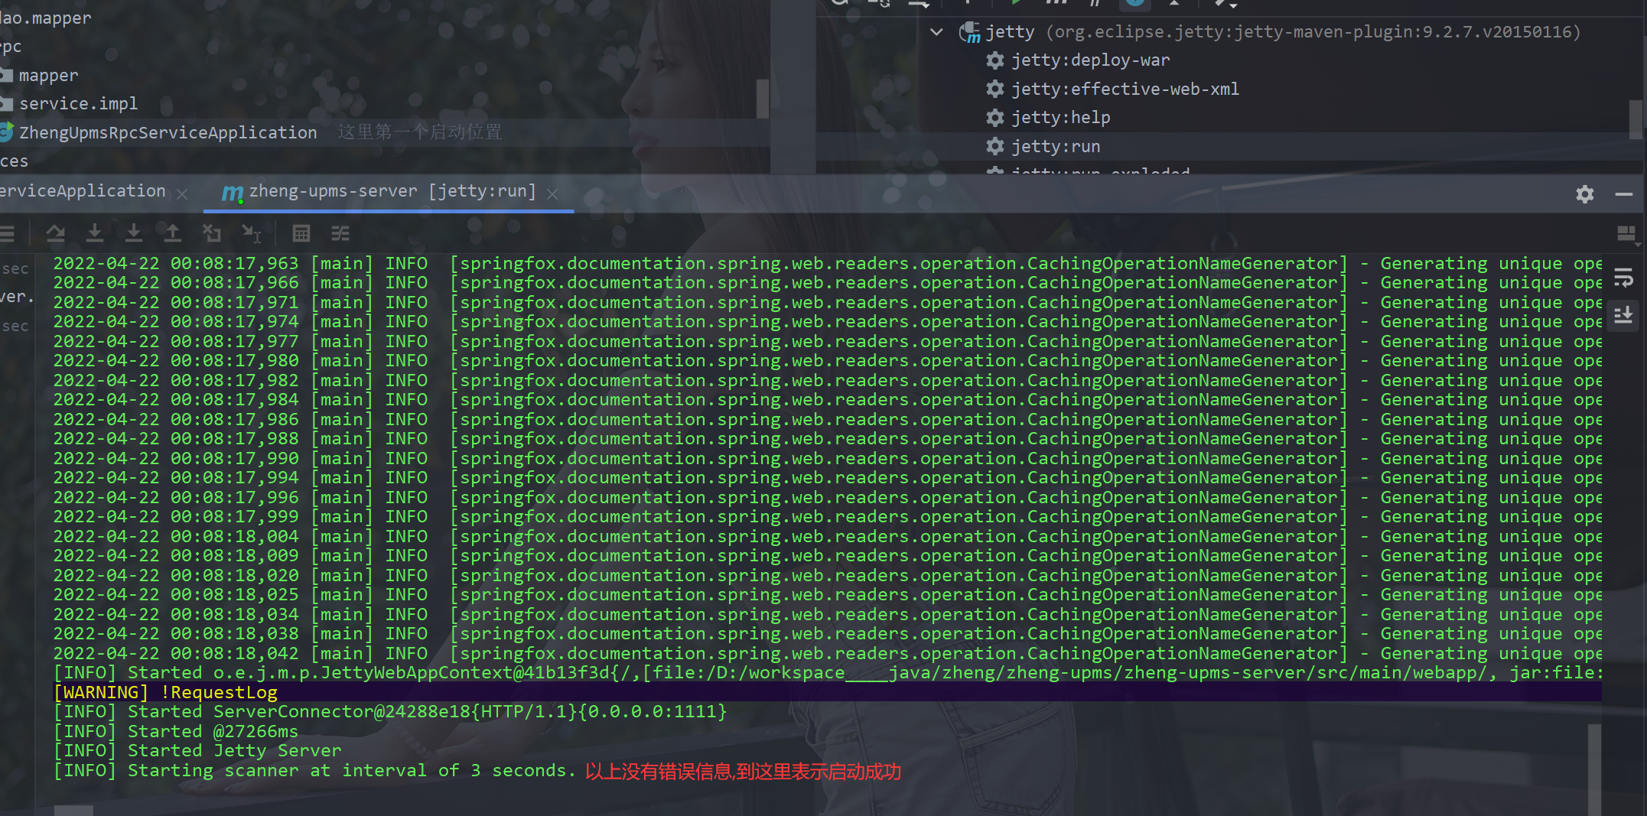Select the jetty:run Maven goal
The width and height of the screenshot is (1647, 816).
click(1055, 146)
